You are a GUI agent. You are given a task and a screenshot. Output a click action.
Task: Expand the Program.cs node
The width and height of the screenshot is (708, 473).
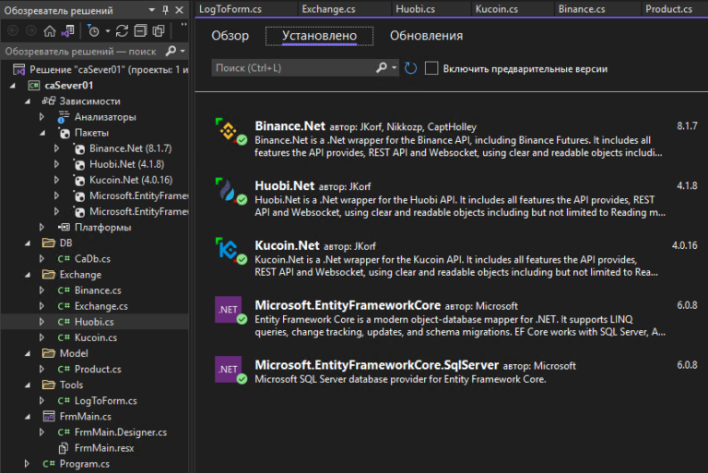click(x=27, y=464)
